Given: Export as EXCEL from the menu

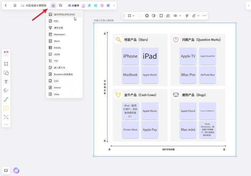Looking at the screenshot, I should [58, 47].
